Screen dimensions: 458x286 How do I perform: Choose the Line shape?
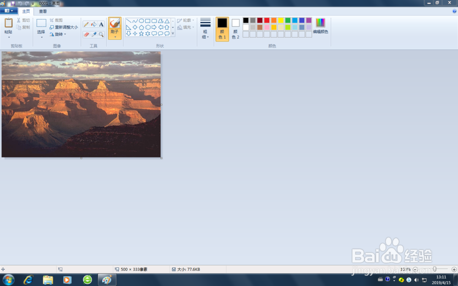coord(129,21)
